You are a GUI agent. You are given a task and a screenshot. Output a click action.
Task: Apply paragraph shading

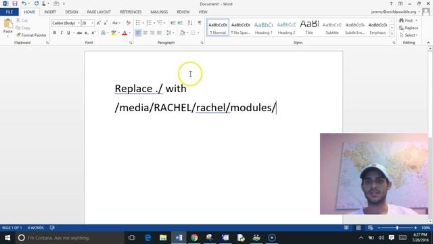[182, 33]
